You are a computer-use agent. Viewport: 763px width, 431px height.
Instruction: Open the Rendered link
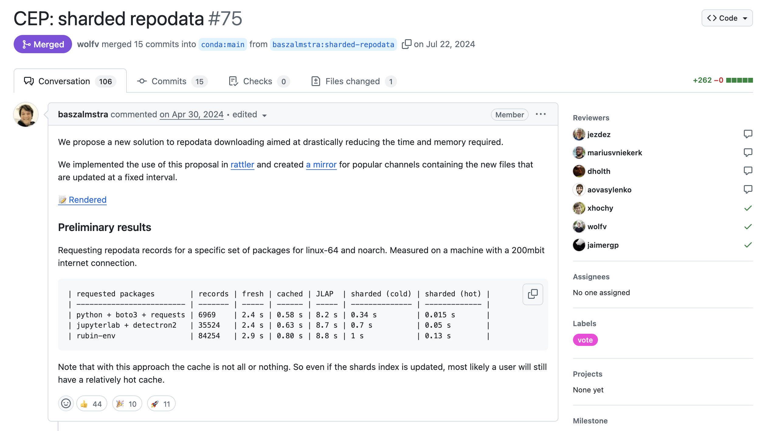tap(88, 200)
